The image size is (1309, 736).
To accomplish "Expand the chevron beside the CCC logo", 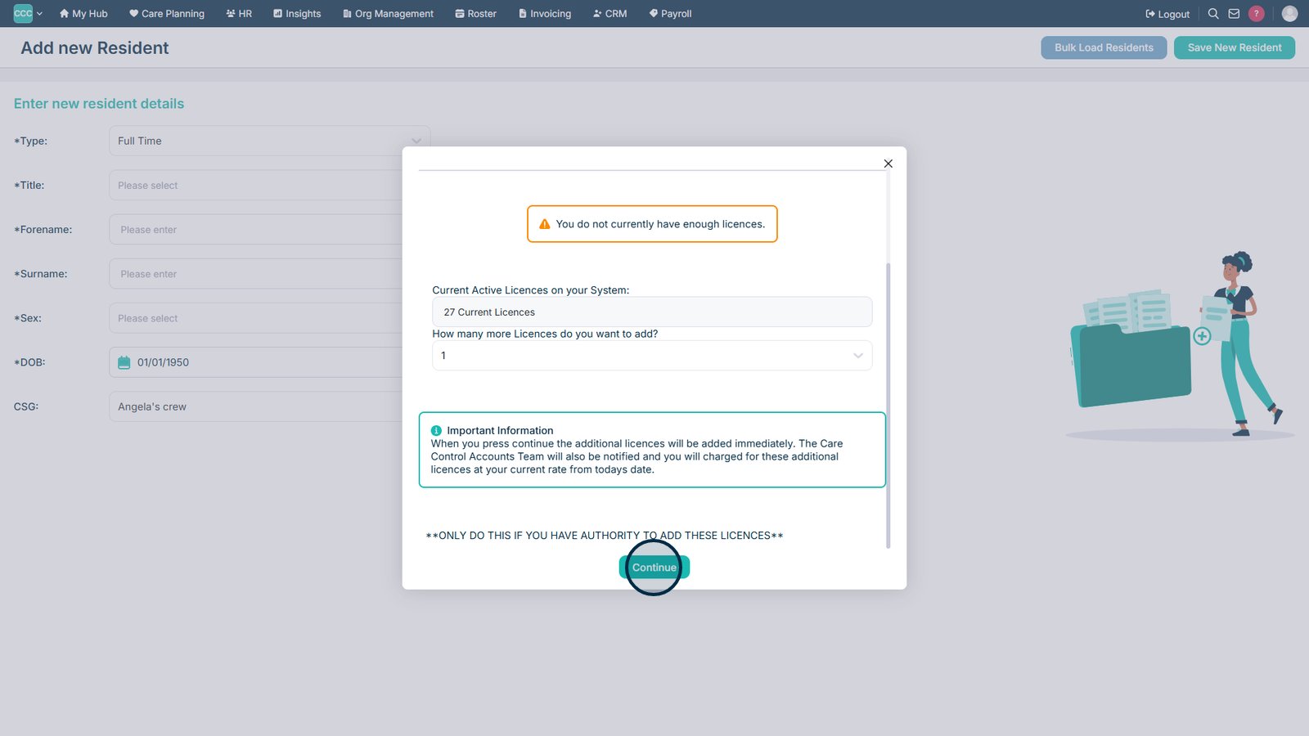I will coord(39,14).
